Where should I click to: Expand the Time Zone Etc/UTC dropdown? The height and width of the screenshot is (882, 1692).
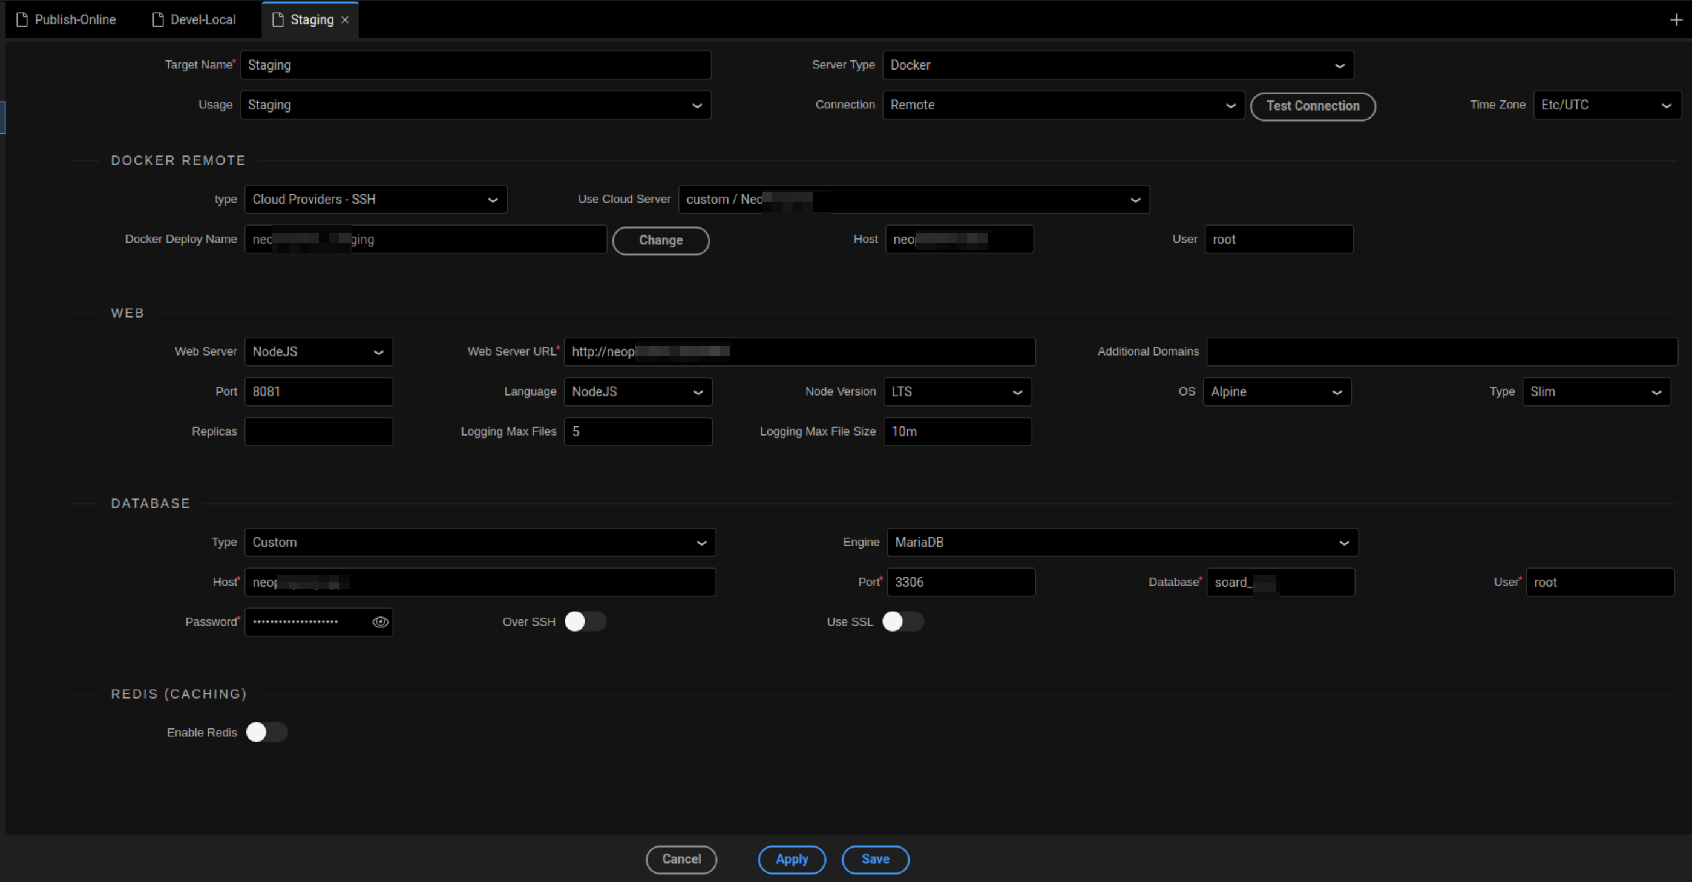coord(1606,105)
